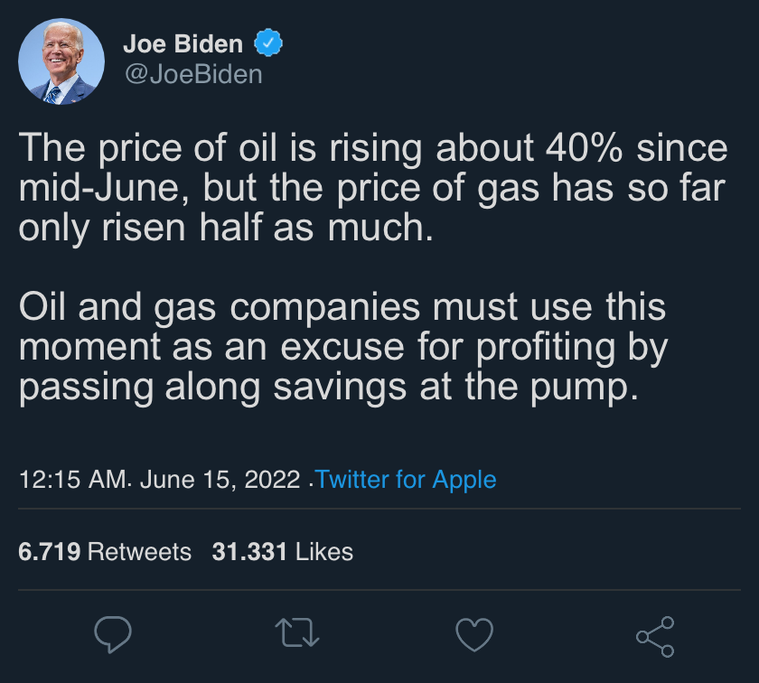Open the share icon options
Viewport: 759px width, 683px height.
pyautogui.click(x=655, y=636)
